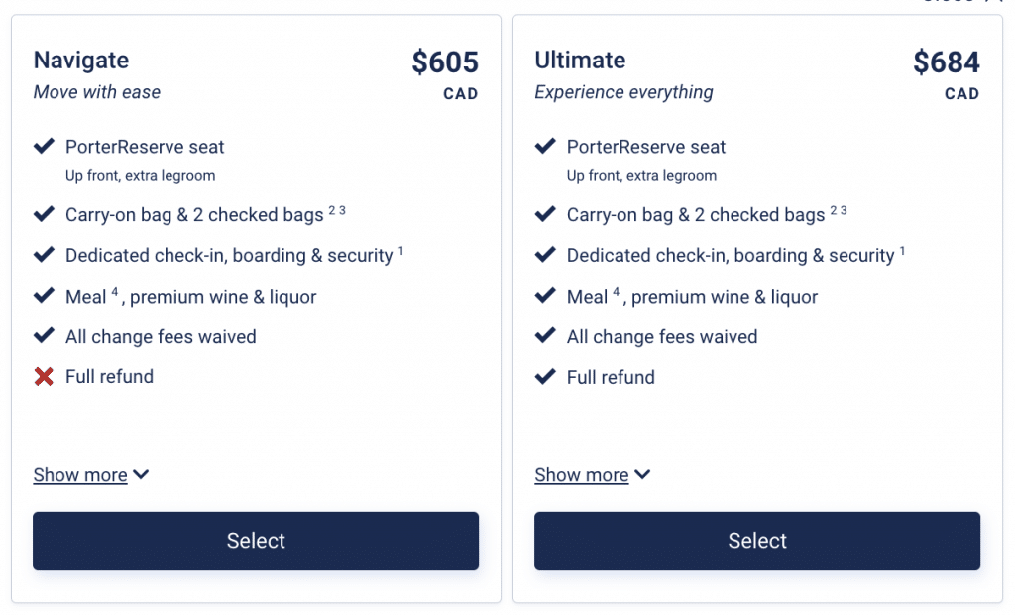The width and height of the screenshot is (1015, 616).
Task: Click the red X next to Full refund
Action: pos(44,376)
